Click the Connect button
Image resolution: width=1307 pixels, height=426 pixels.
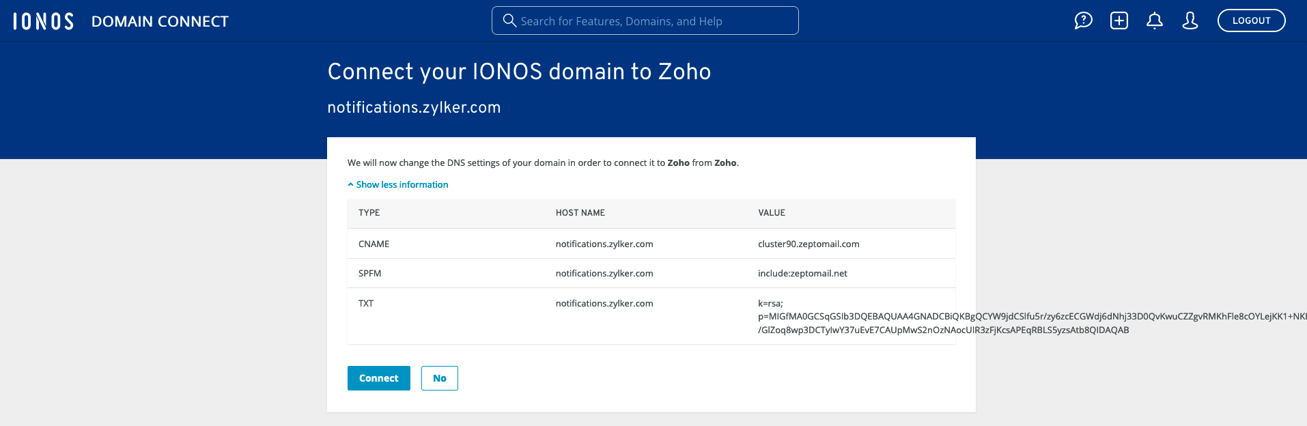378,378
